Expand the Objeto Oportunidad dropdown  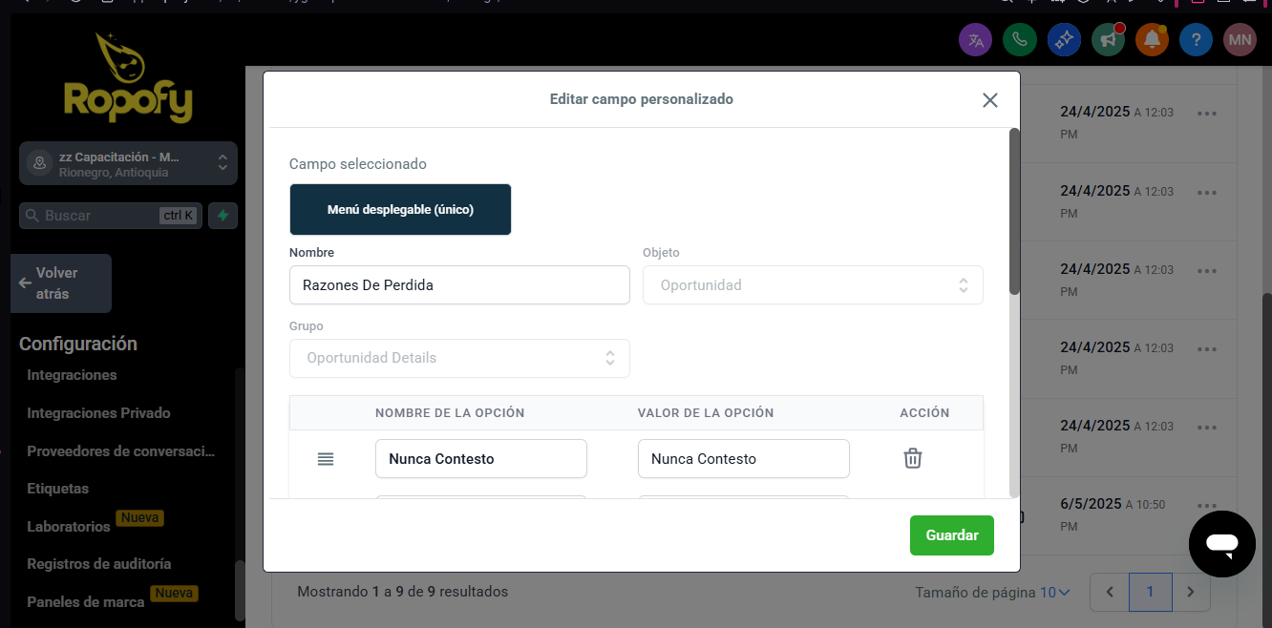[x=812, y=285]
